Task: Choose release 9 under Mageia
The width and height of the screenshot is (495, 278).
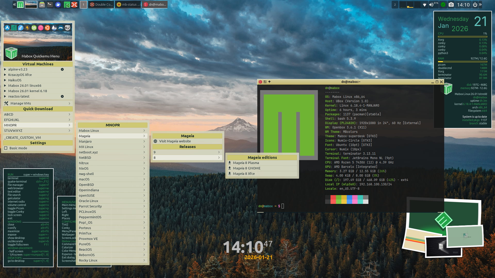Action: (187, 152)
